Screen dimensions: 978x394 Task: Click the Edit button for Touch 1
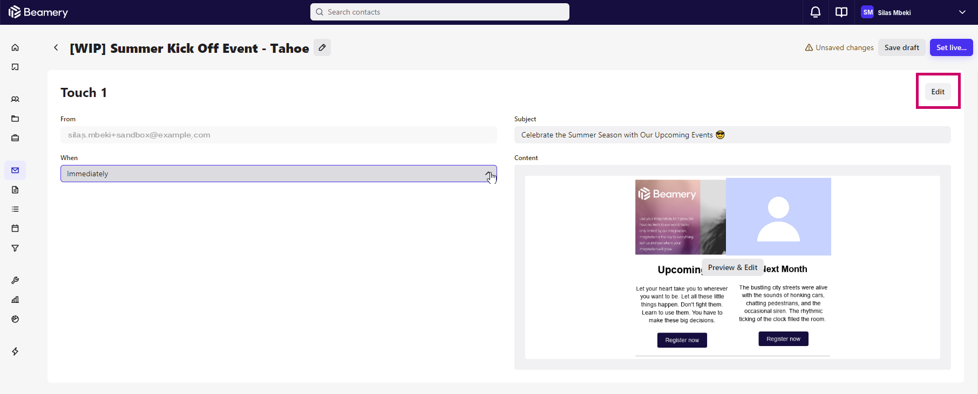[938, 92]
